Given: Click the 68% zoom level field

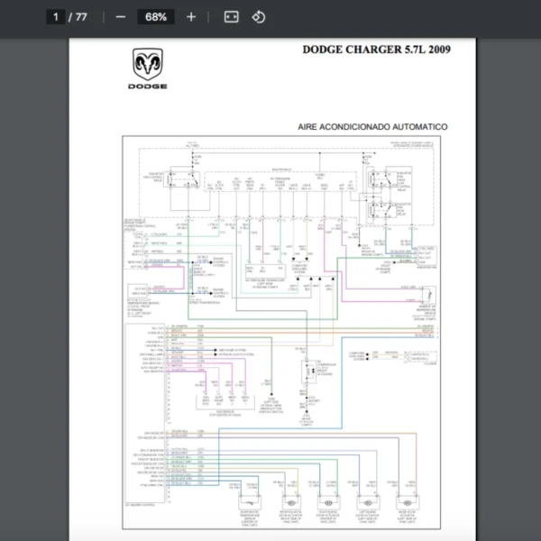Looking at the screenshot, I should [x=155, y=17].
